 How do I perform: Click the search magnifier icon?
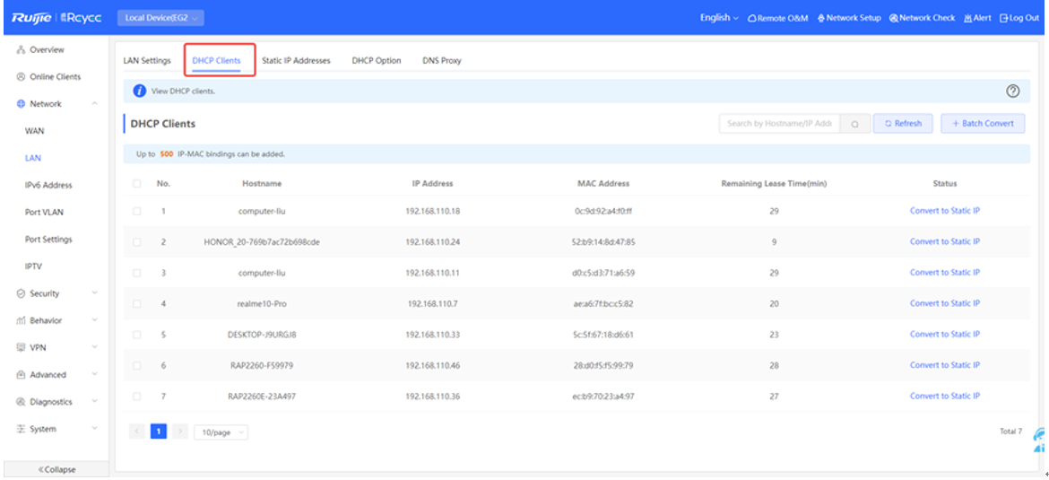[x=854, y=124]
